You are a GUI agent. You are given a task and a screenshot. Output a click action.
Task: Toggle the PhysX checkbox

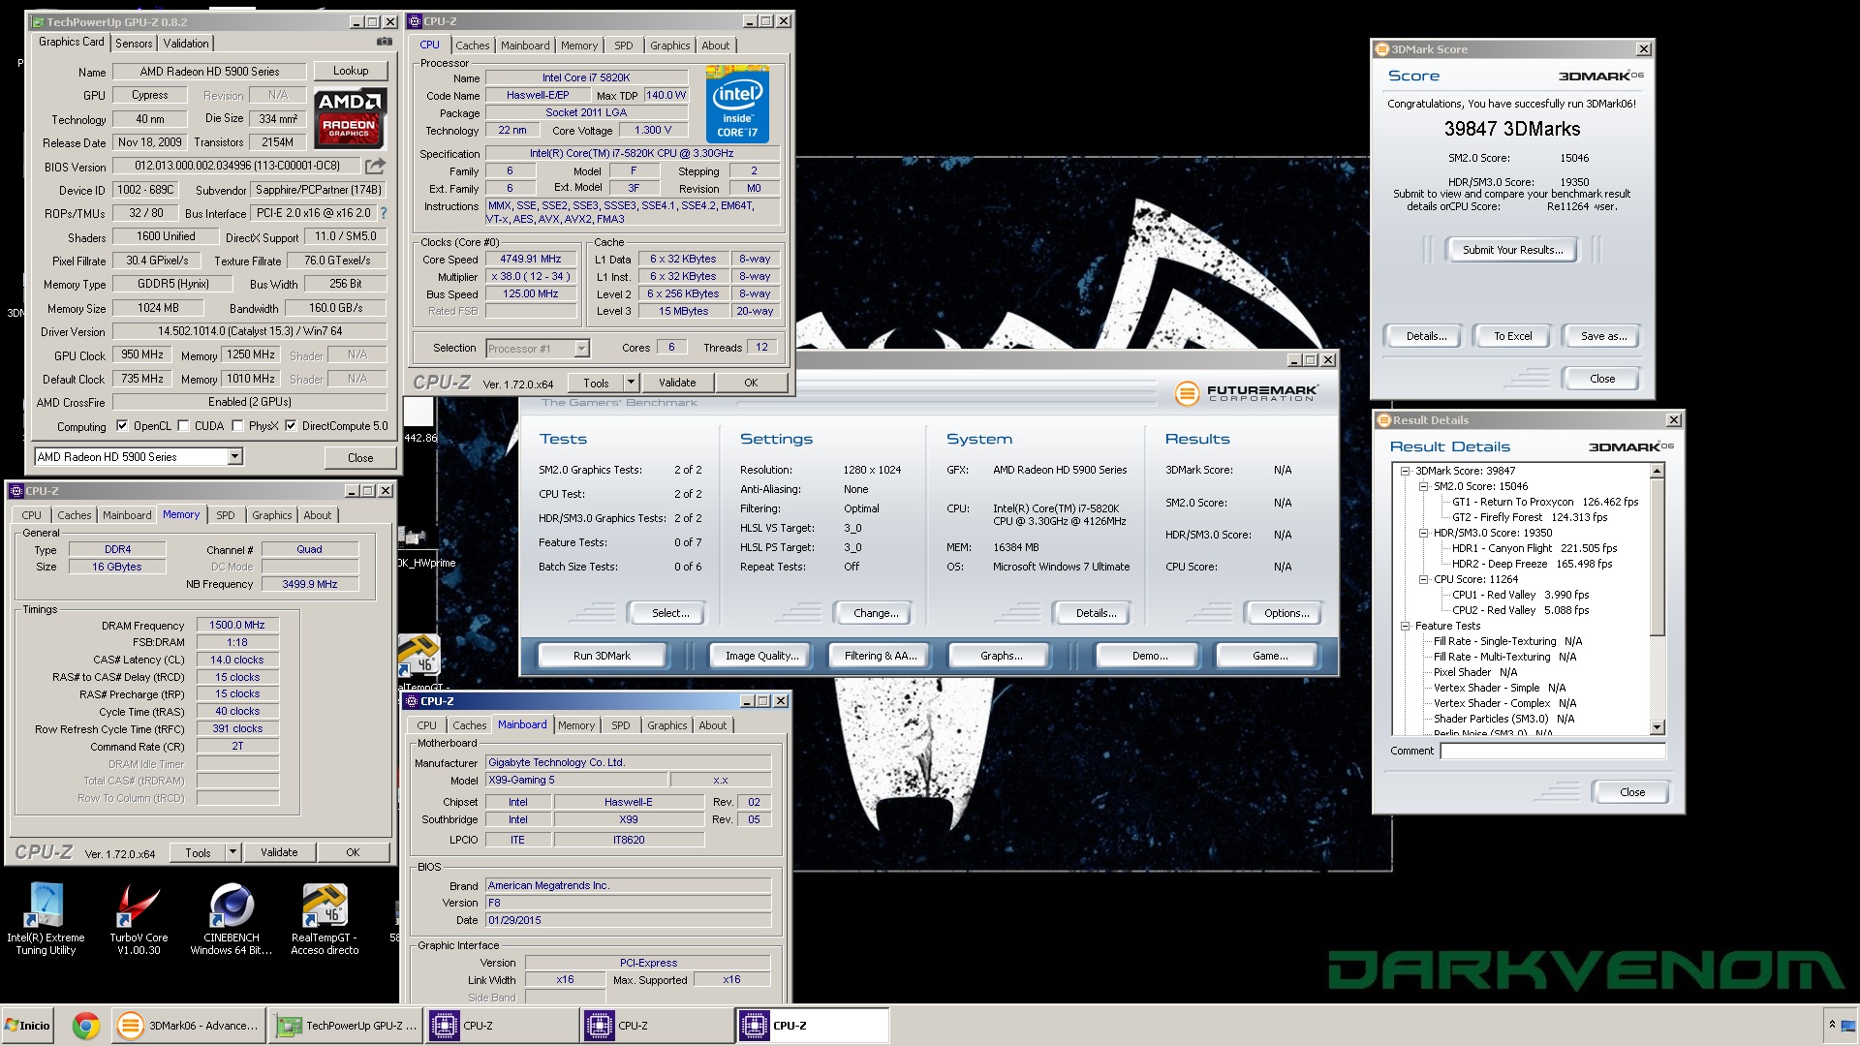(237, 426)
